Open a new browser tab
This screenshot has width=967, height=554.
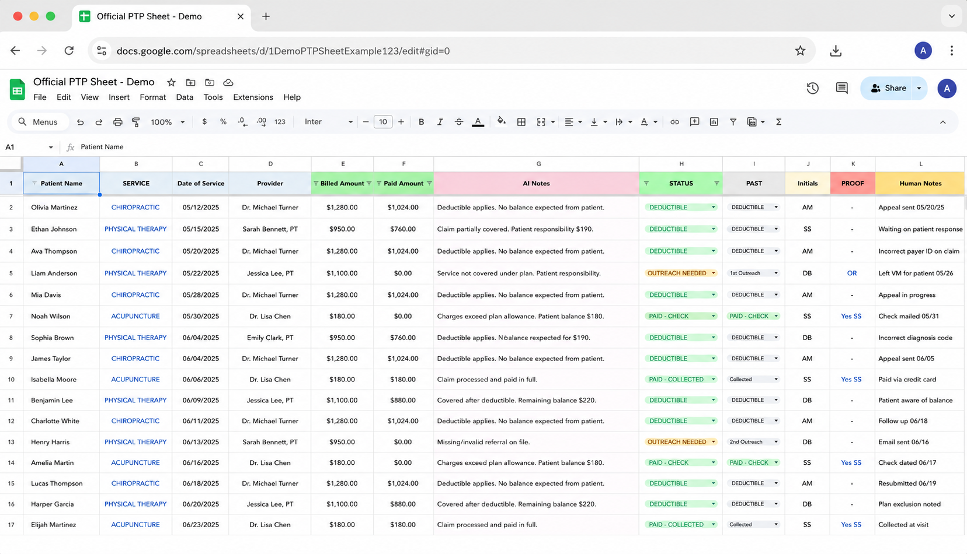[x=266, y=16]
